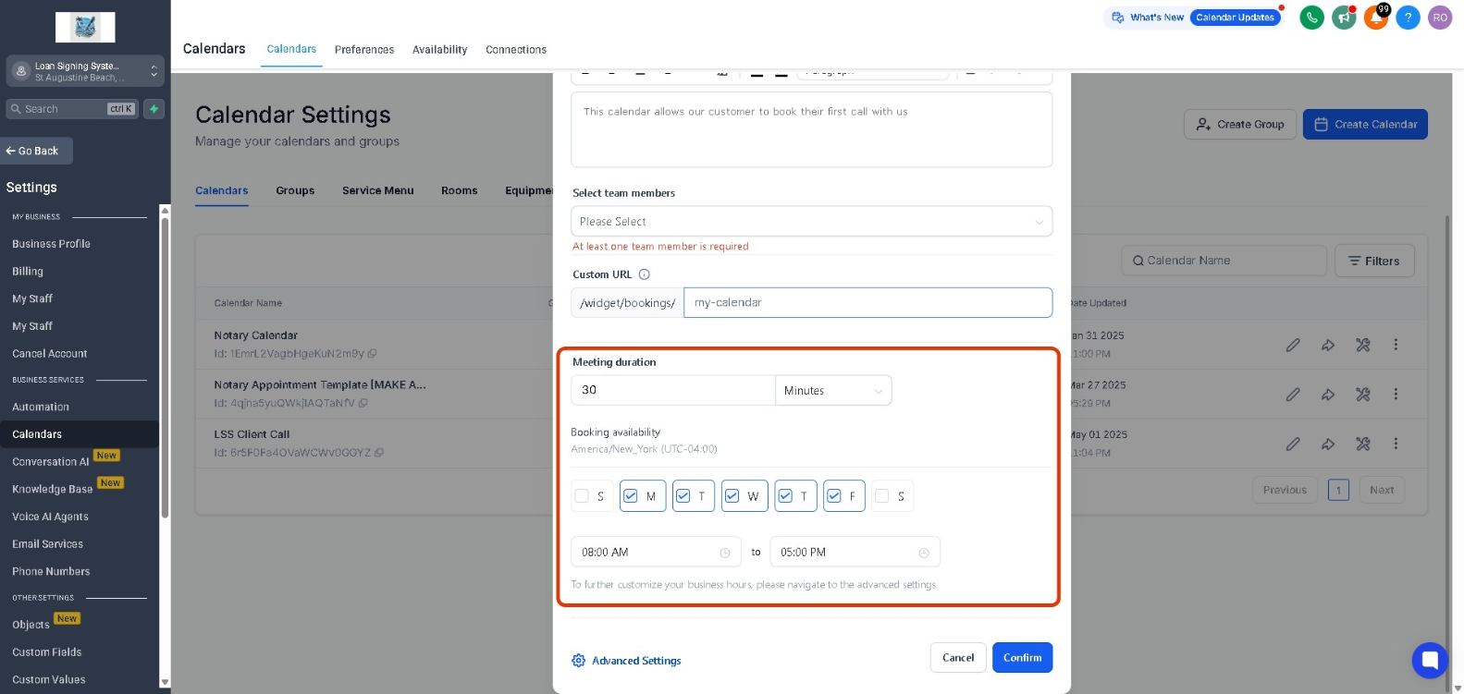Click the Custom URL info icon
The height and width of the screenshot is (694, 1464).
tap(645, 274)
